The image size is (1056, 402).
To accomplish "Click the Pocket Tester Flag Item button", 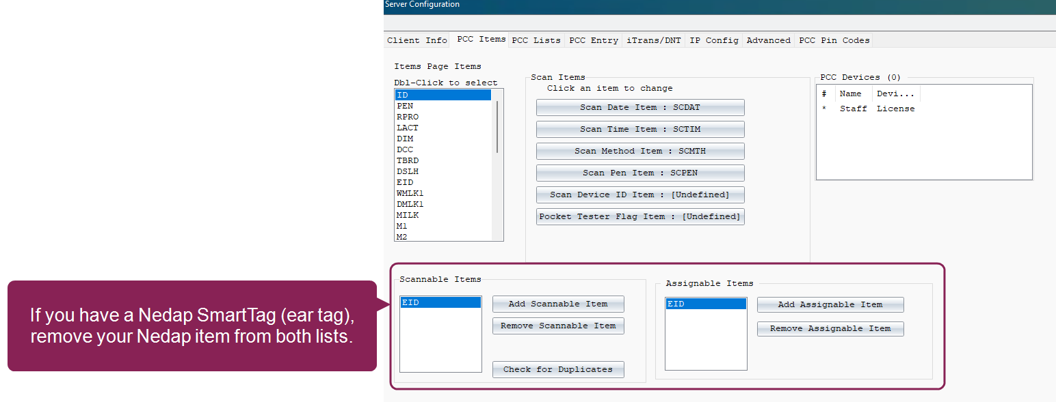I will pyautogui.click(x=639, y=217).
